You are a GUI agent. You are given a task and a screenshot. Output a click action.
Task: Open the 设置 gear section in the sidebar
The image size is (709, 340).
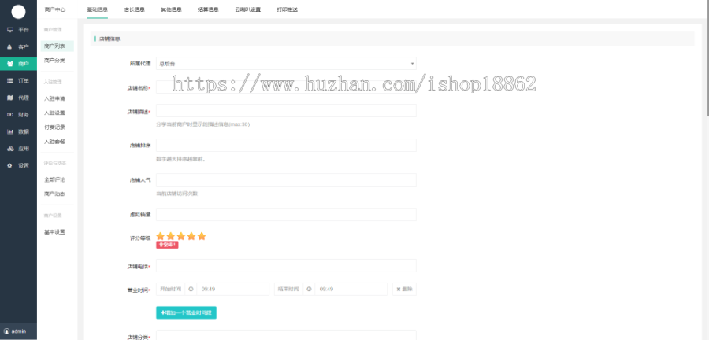(x=19, y=166)
